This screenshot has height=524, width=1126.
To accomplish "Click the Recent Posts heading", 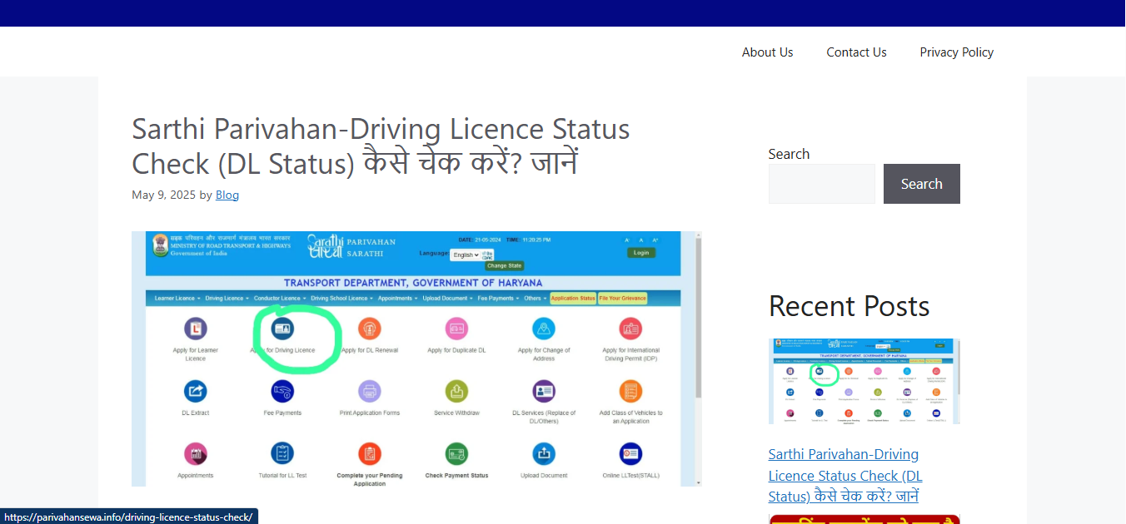I will (849, 306).
